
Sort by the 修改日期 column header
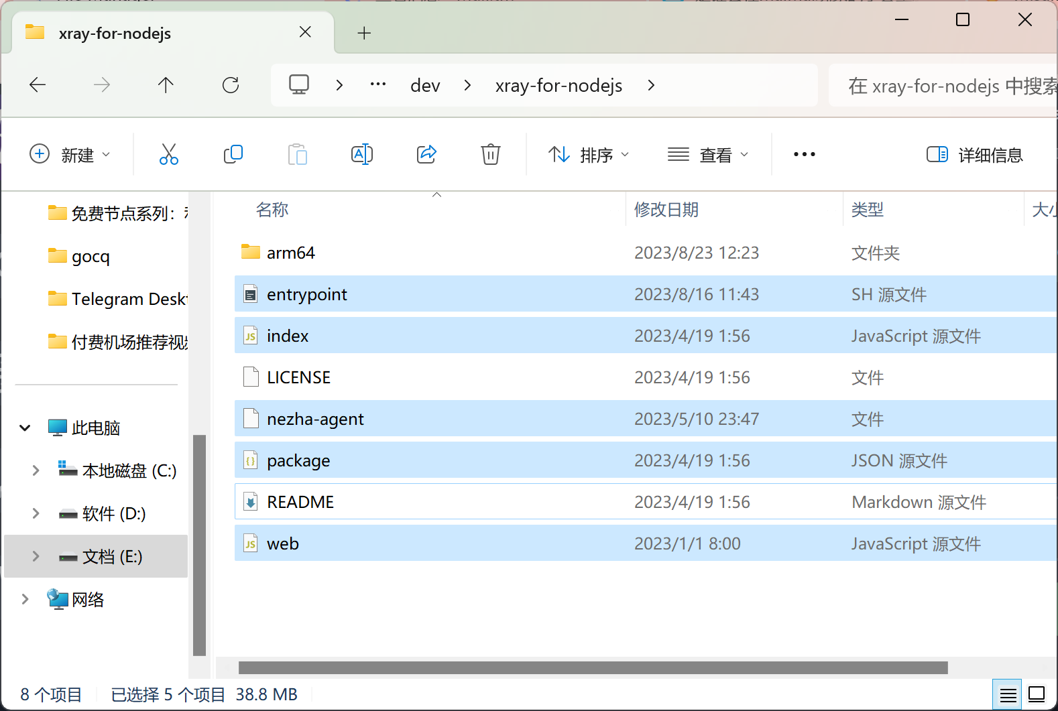coord(666,210)
